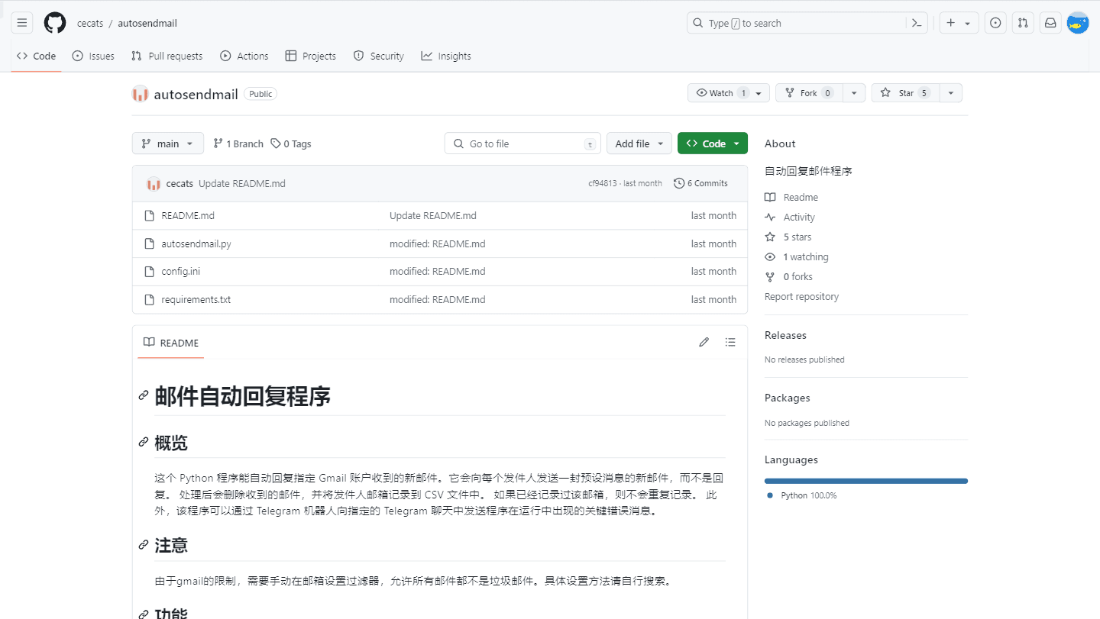Open the command palette icon
Screen dimensions: 1100x619
coord(917,23)
